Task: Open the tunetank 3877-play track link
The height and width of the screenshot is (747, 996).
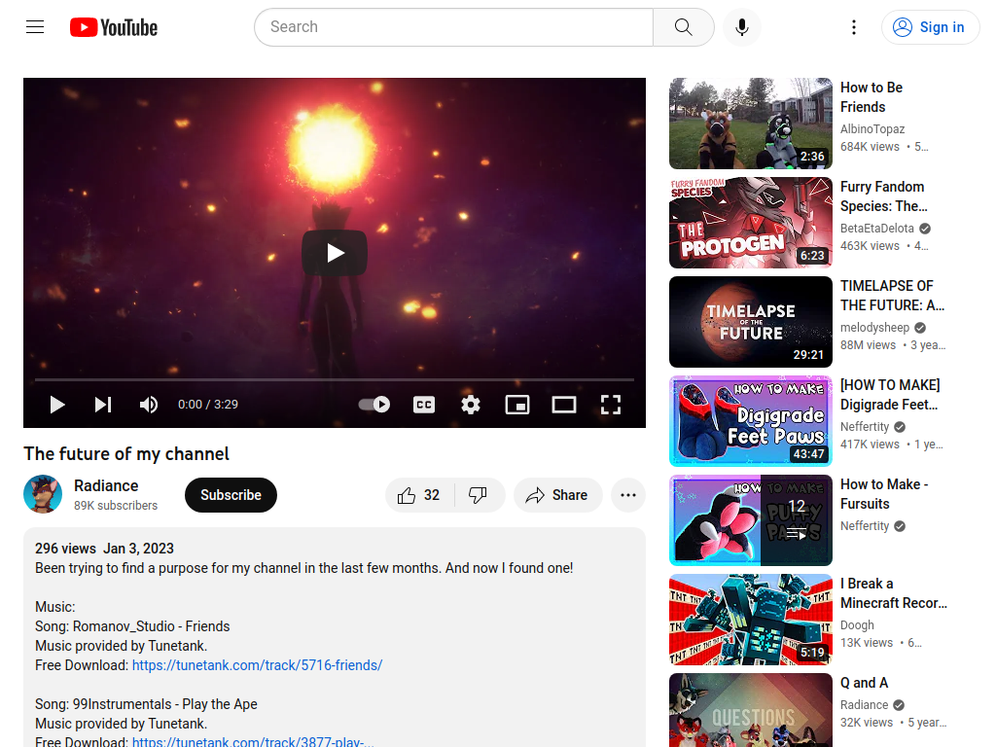Action: [253, 741]
